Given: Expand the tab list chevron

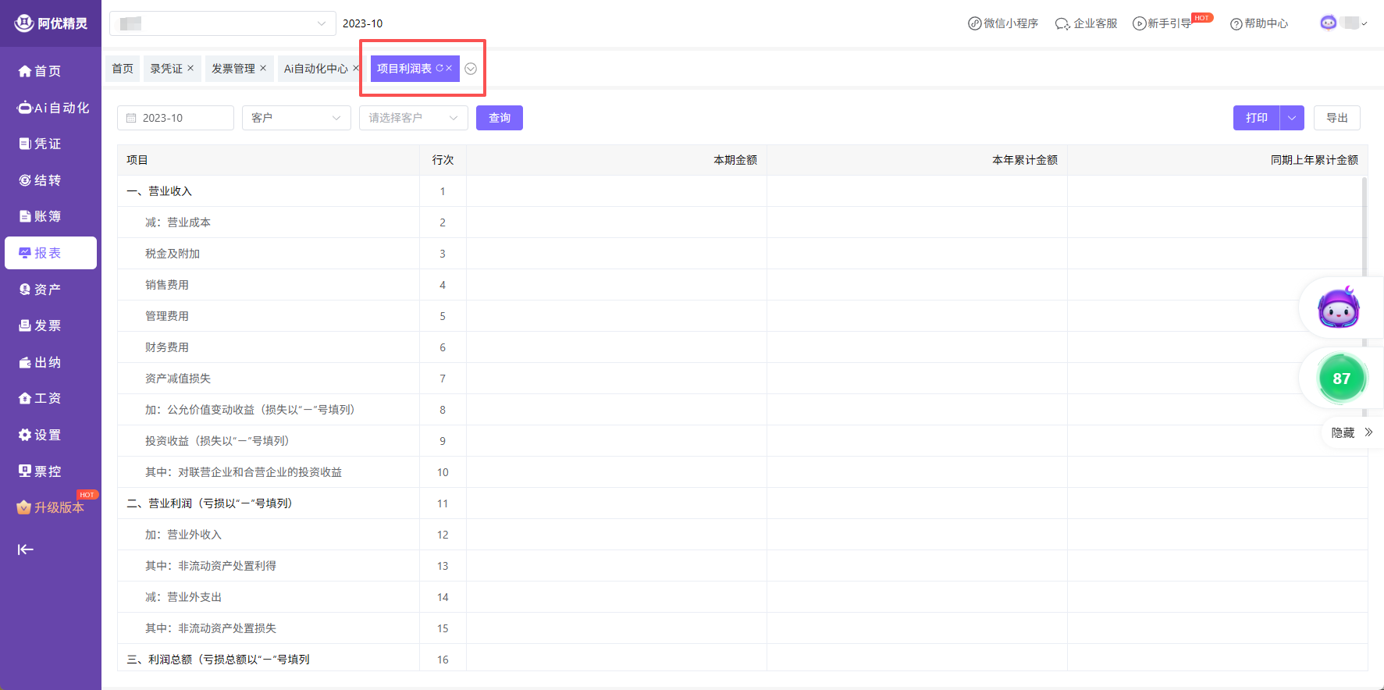Looking at the screenshot, I should pos(471,69).
